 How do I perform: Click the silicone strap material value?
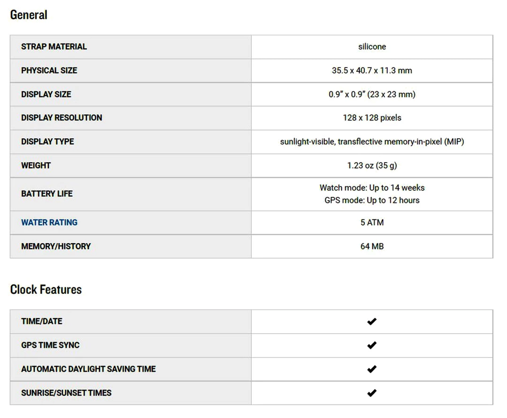(x=372, y=47)
